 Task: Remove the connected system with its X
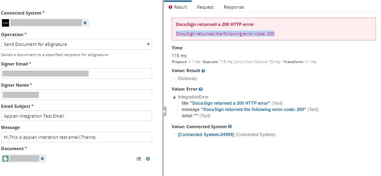85,23
